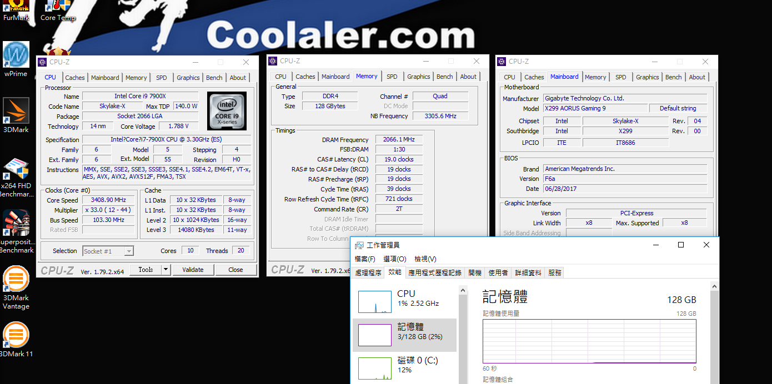Select the 磁碟 0 (C:) graph thumbnail

click(x=375, y=368)
